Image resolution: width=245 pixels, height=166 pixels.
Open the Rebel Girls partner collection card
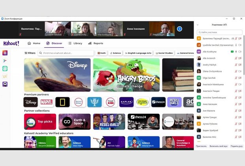[109, 122]
